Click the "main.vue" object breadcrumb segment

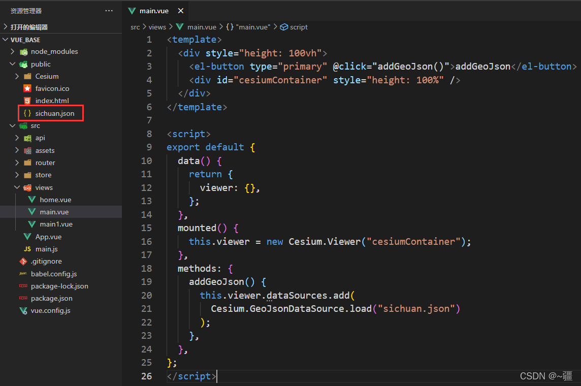pyautogui.click(x=248, y=27)
